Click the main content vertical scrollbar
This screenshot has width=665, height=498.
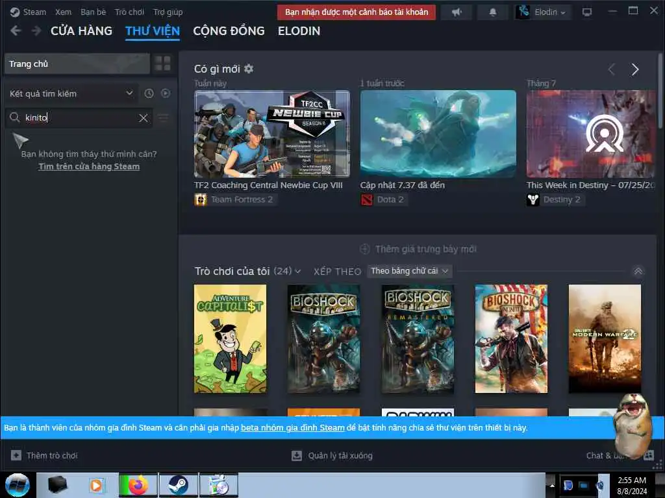[x=660, y=91]
